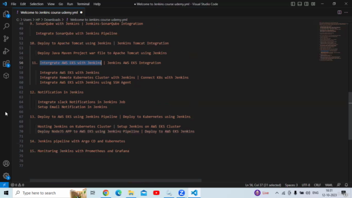The width and height of the screenshot is (352, 198).
Task: Open the File menu
Action: point(13,4)
